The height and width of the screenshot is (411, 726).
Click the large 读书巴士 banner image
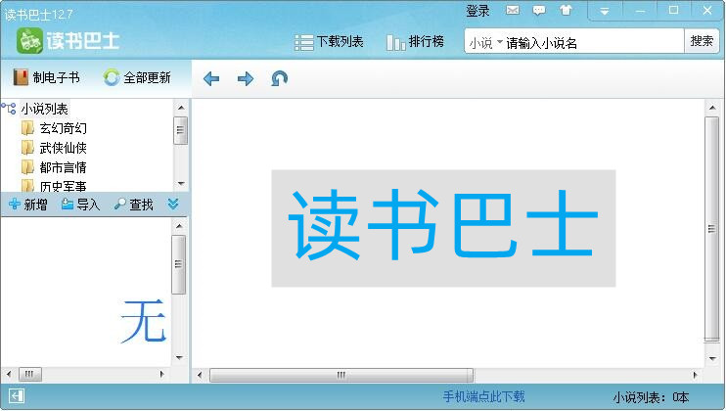pyautogui.click(x=443, y=228)
